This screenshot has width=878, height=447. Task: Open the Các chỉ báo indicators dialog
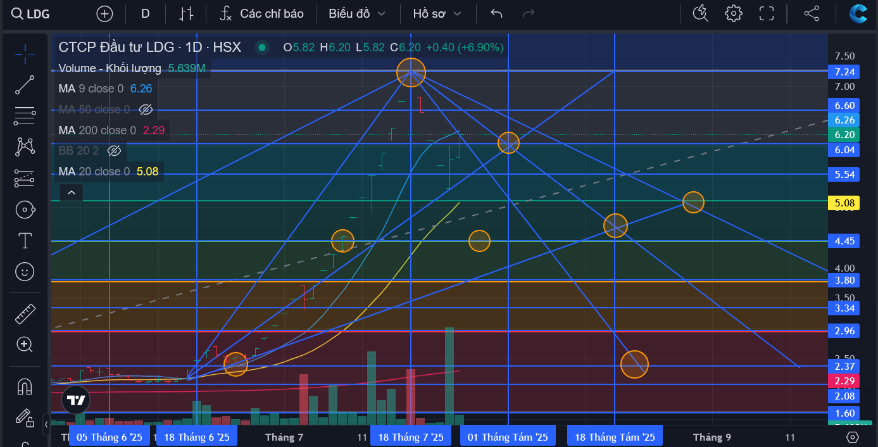coord(261,13)
